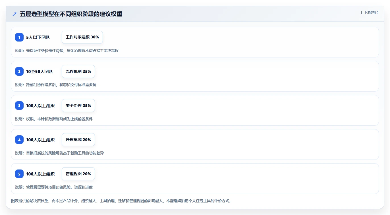Click the number 1 step badge

point(19,37)
